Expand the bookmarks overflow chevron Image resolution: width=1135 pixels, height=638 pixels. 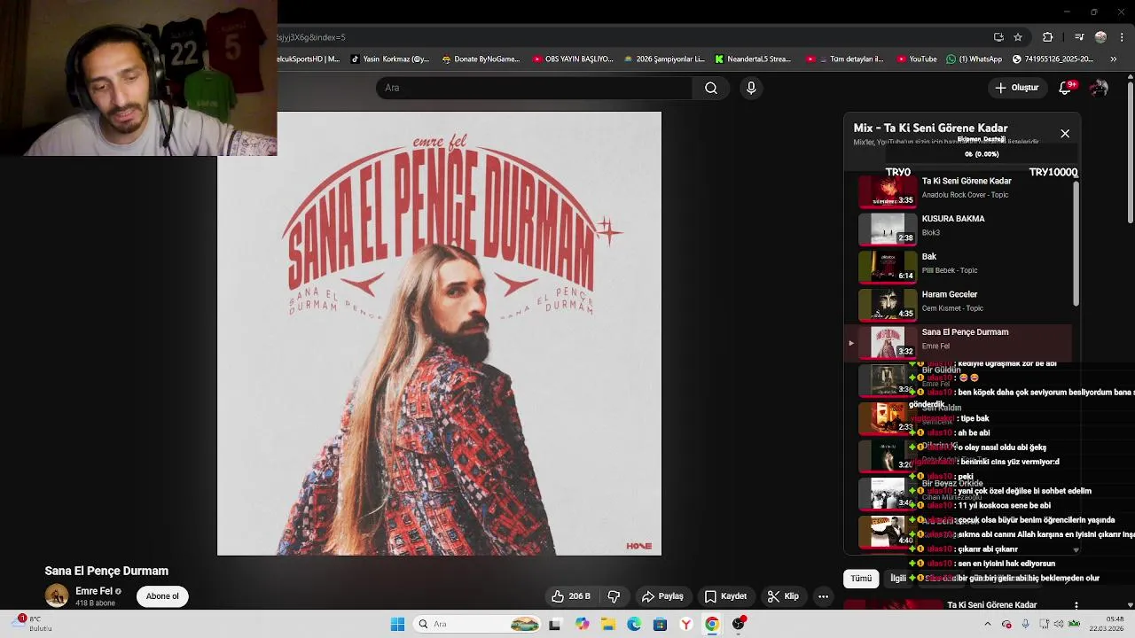tap(1114, 59)
